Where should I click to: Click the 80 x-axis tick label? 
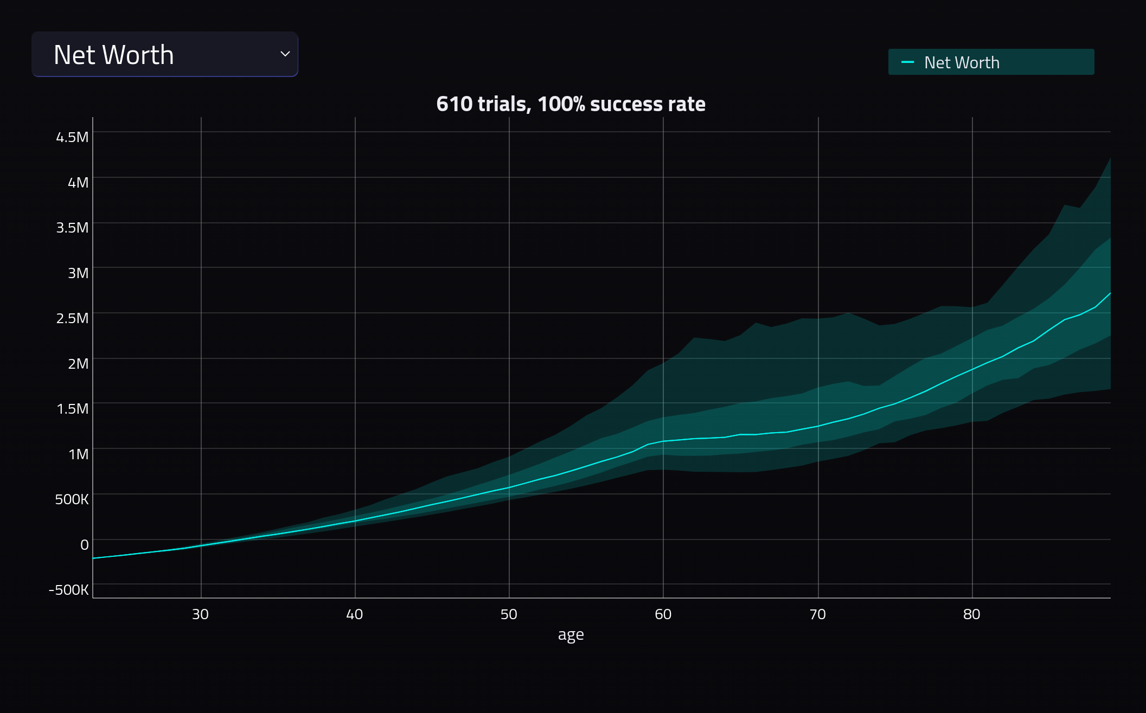pos(972,614)
